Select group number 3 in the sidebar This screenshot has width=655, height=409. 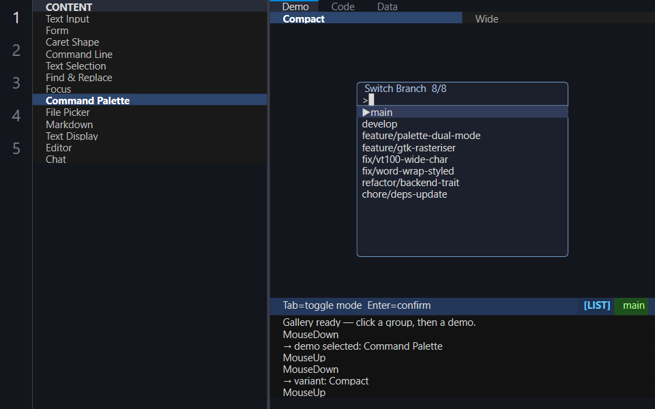point(16,83)
